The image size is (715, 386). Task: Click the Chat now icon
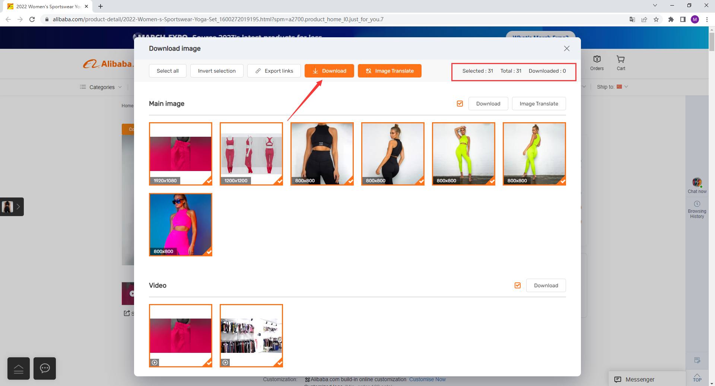[x=697, y=186]
